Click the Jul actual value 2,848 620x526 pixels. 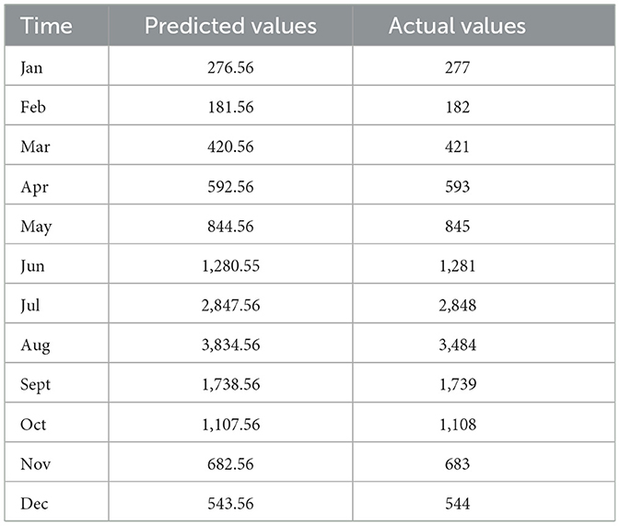(x=457, y=308)
